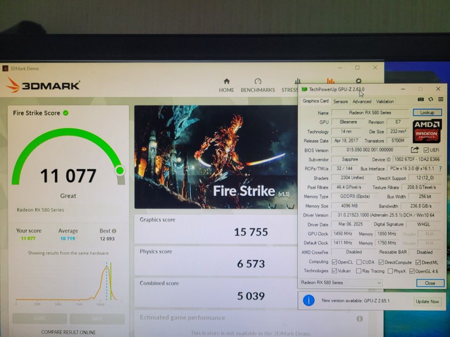Open the Radeon RX 580 Series GPU dropdown

pyautogui.click(x=341, y=283)
